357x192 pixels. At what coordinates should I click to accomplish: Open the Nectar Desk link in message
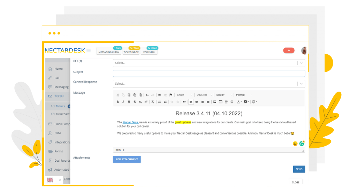[x=130, y=122]
